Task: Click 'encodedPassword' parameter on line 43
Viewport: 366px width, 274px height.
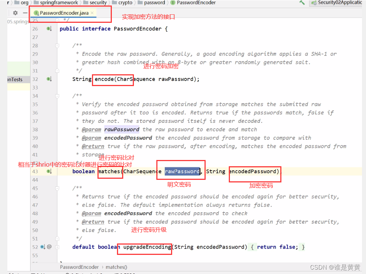Action: tap(253, 171)
